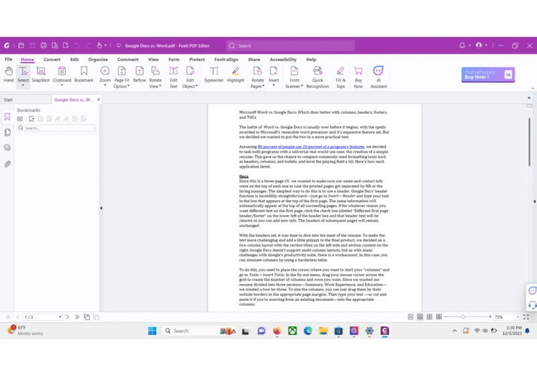This screenshot has width=537, height=376.
Task: Collapse the left navigation panel arrow
Action: (101, 208)
